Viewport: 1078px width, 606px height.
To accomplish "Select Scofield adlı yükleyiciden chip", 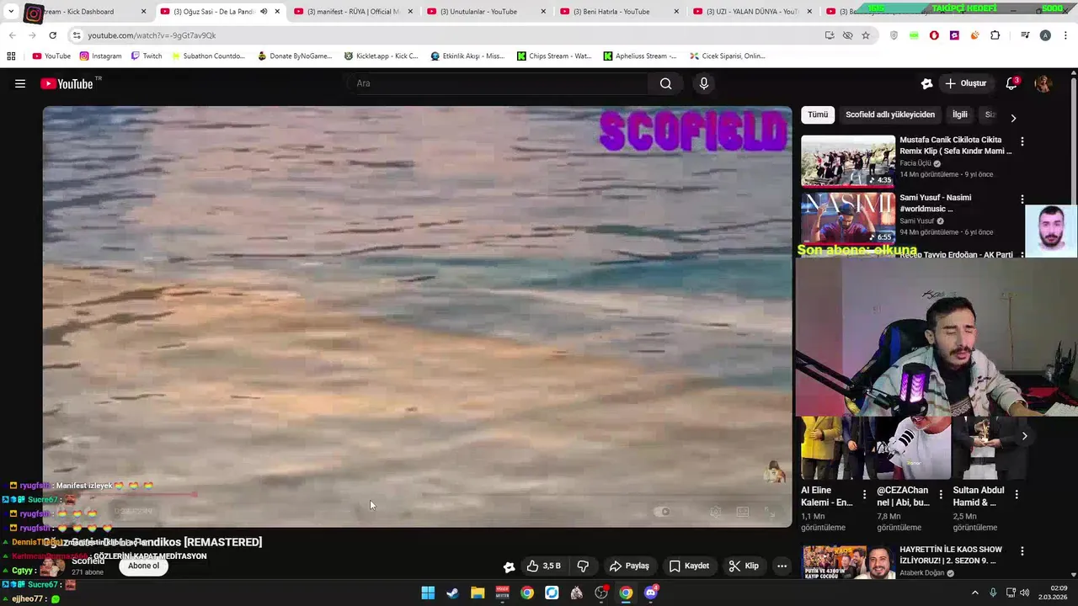I will point(890,114).
